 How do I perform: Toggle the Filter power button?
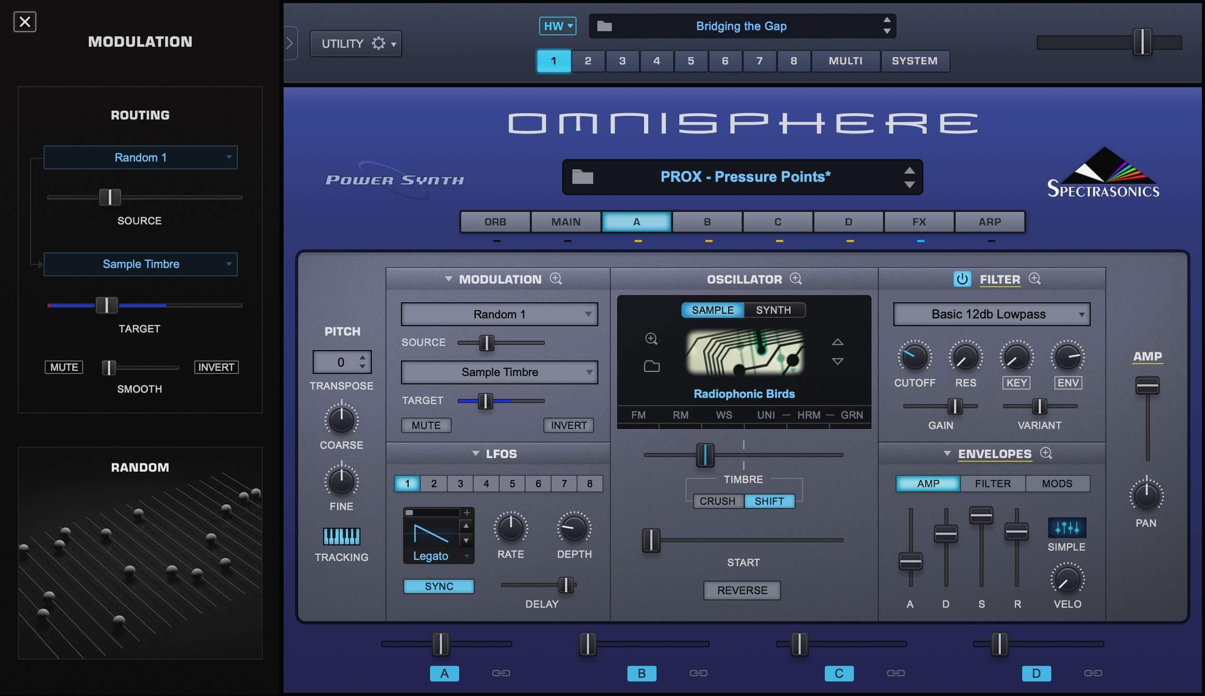coord(962,279)
